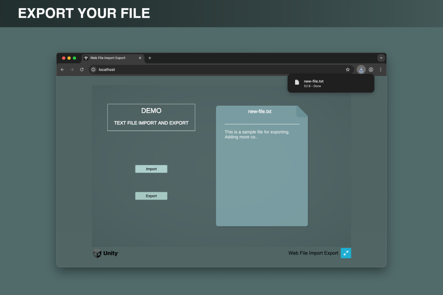Screen dimensions: 443x295
Task: Click the forward navigation arrow
Action: (72, 69)
